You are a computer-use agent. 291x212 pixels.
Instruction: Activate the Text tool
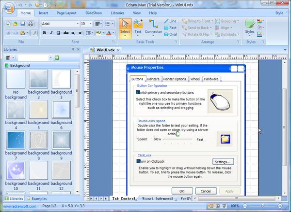[138, 27]
